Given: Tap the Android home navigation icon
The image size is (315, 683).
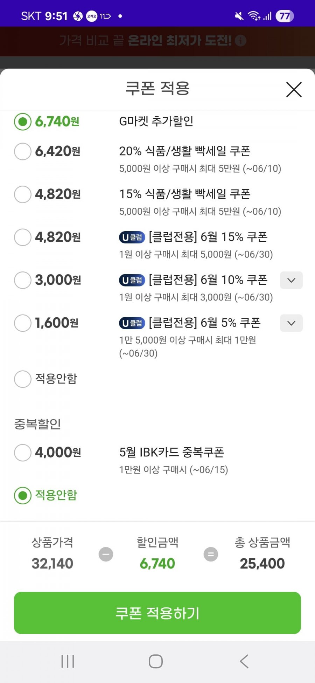Looking at the screenshot, I should [x=156, y=661].
